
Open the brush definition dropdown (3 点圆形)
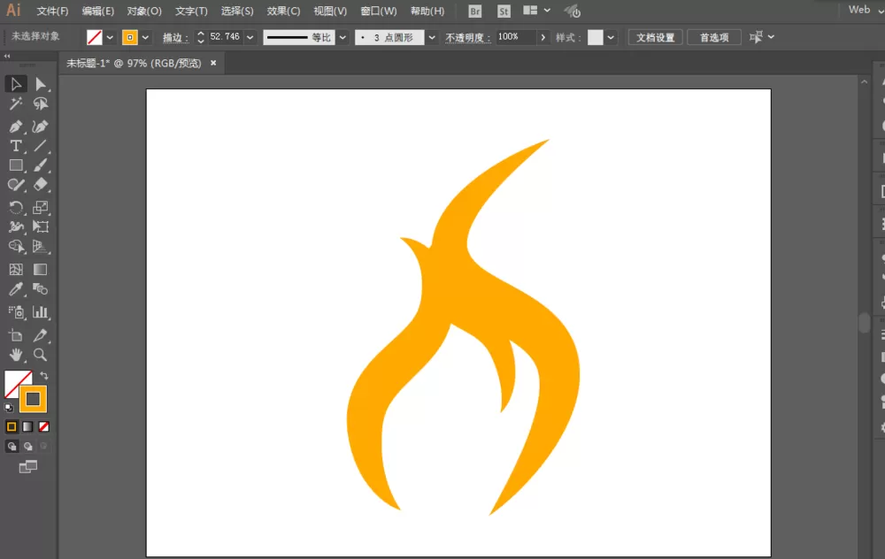pos(432,37)
